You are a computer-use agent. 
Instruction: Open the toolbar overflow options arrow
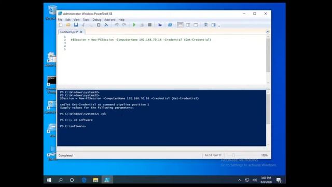point(219,26)
